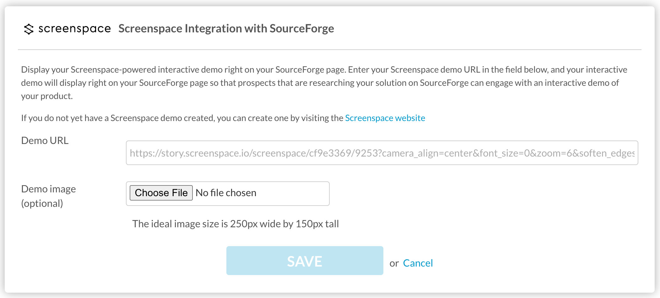
Task: Select the Screenspace wordmark in the header
Action: coord(74,29)
